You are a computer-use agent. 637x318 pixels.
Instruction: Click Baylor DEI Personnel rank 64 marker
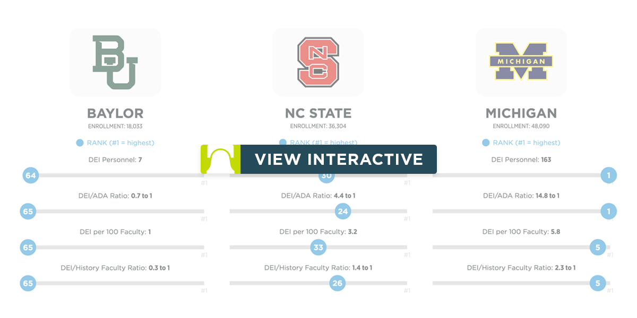click(30, 175)
